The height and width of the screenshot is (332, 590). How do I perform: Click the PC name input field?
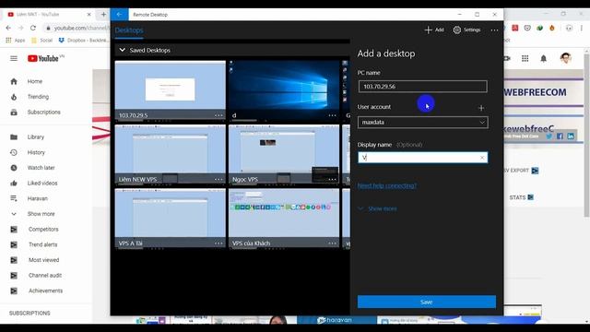[423, 86]
